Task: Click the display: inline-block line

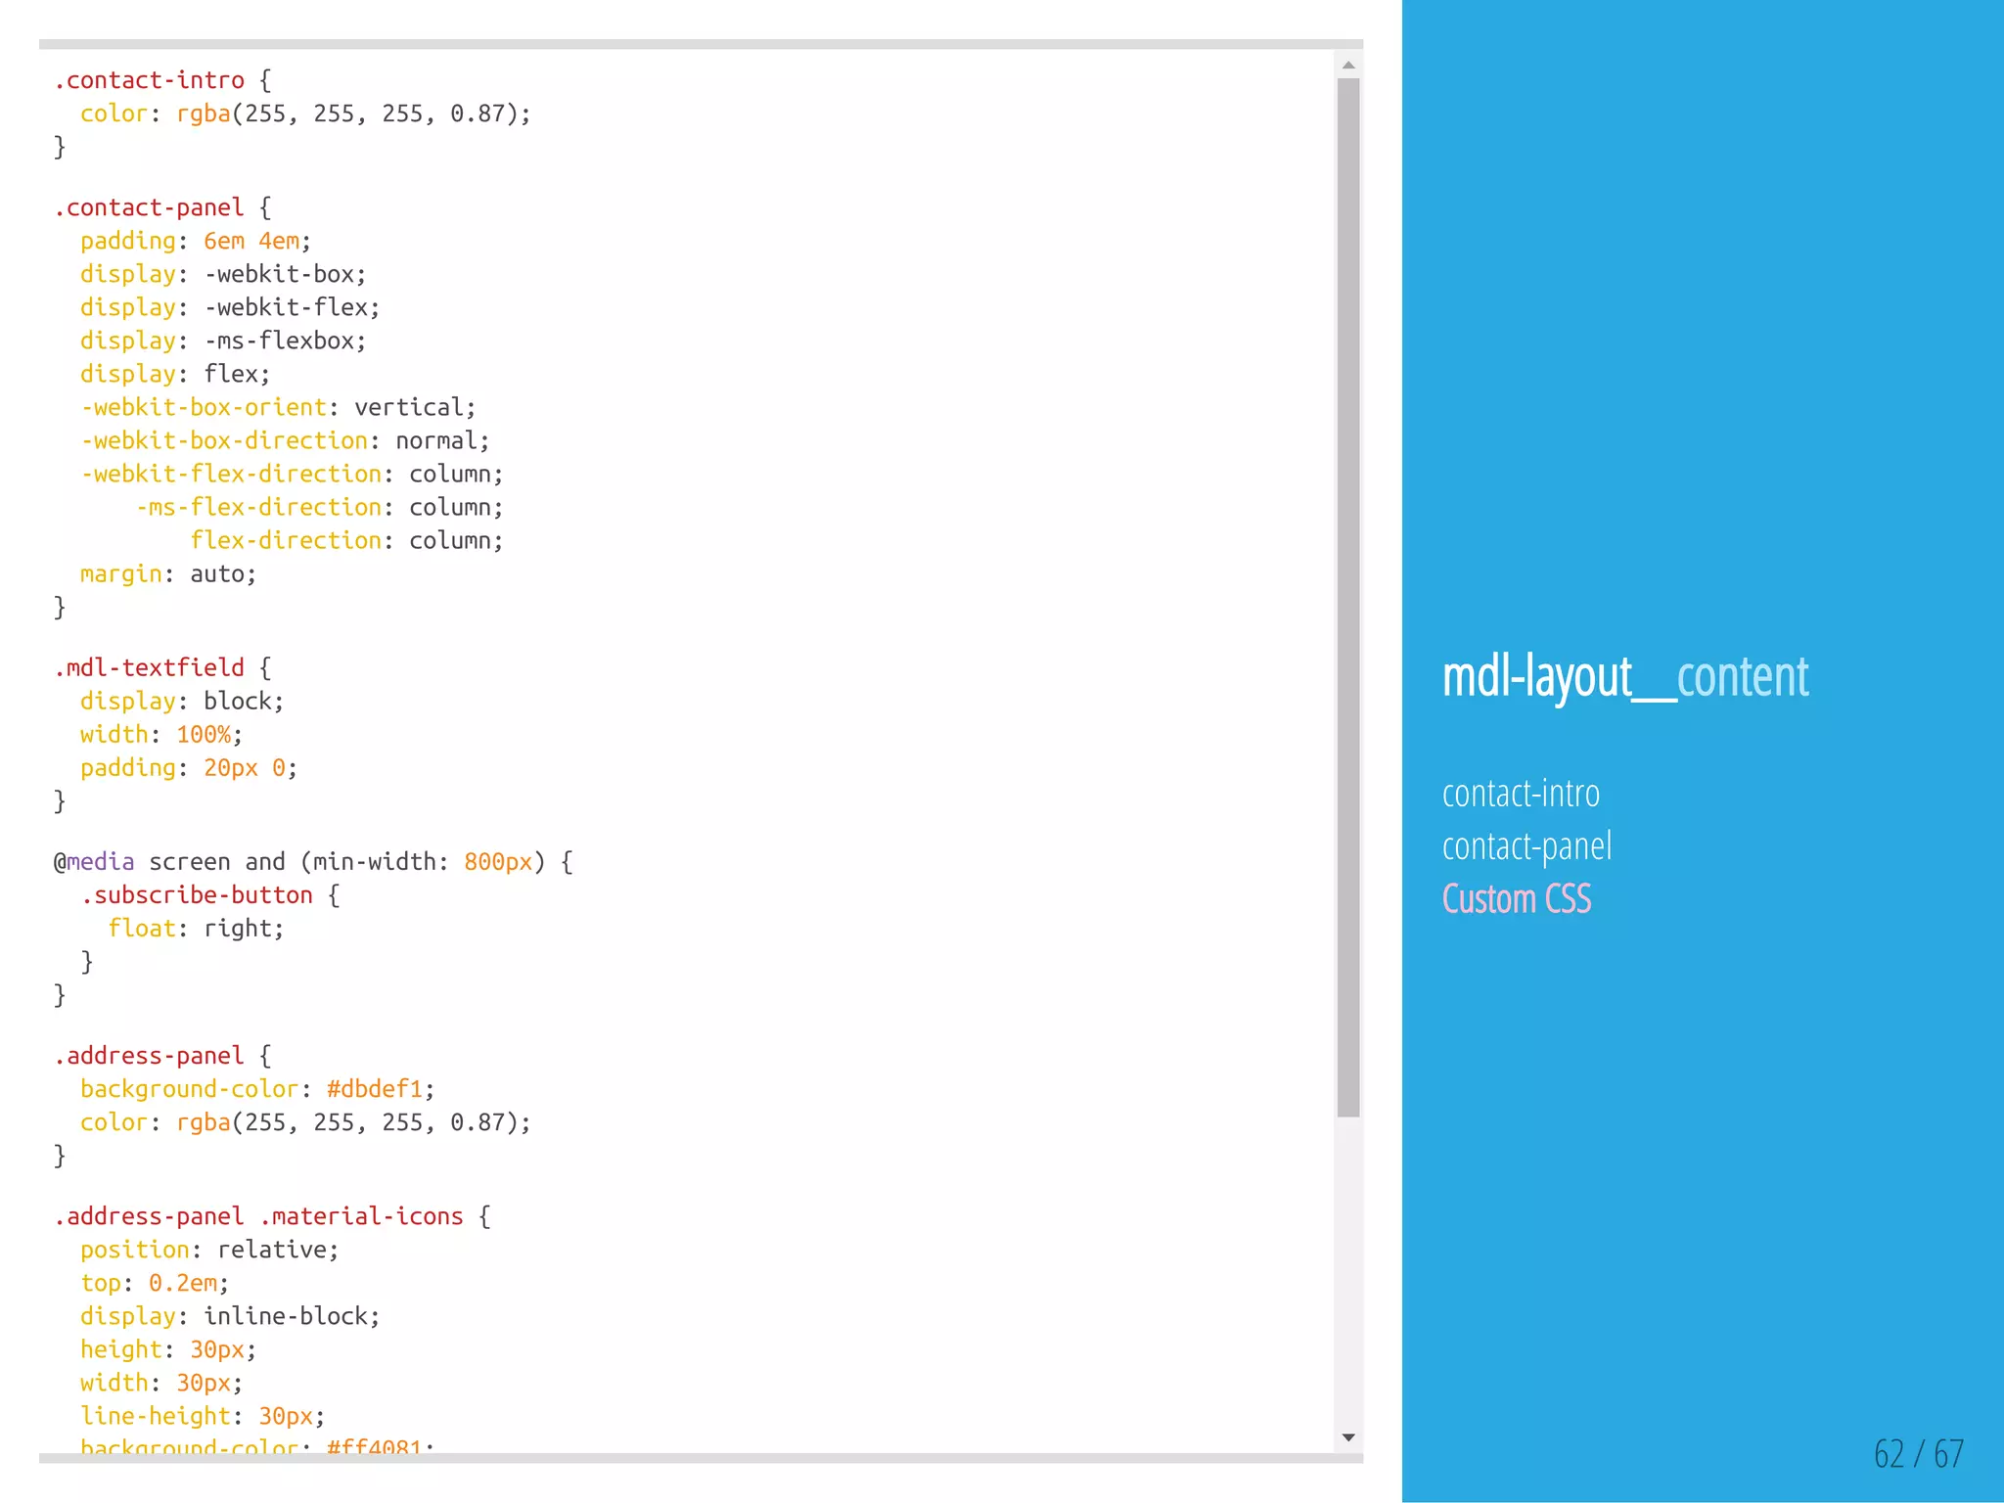Action: point(230,1315)
